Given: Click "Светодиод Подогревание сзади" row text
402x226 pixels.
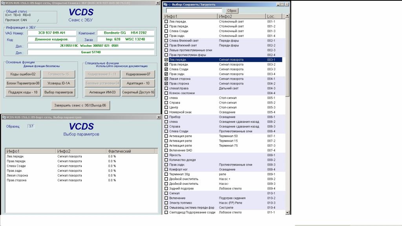Looking at the screenshot, I should pos(192,212).
